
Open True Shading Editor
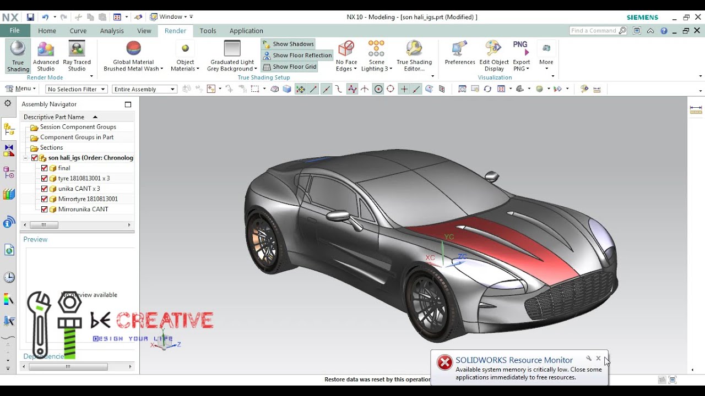coord(414,56)
